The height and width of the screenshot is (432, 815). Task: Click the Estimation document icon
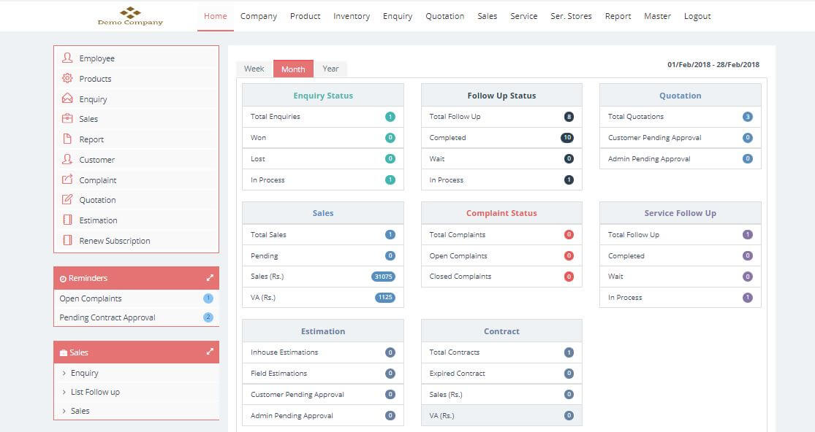coord(67,220)
